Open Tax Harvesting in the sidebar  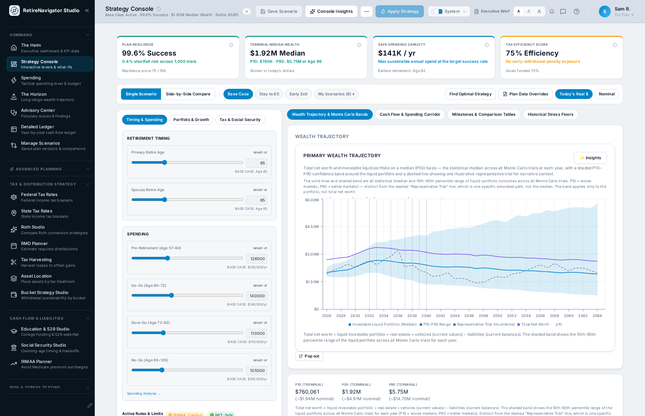[x=50, y=262]
